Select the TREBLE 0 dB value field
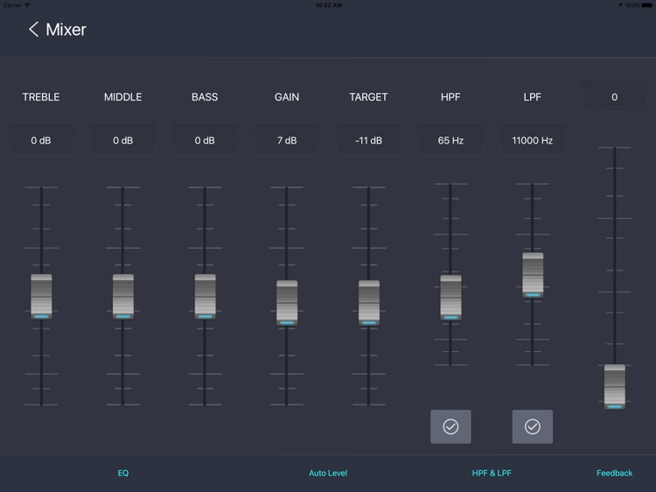The width and height of the screenshot is (656, 492). pyautogui.click(x=41, y=140)
